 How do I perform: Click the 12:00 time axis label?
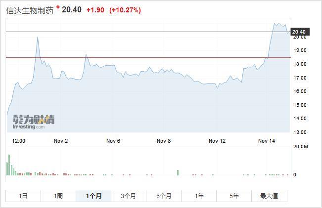click(x=19, y=141)
